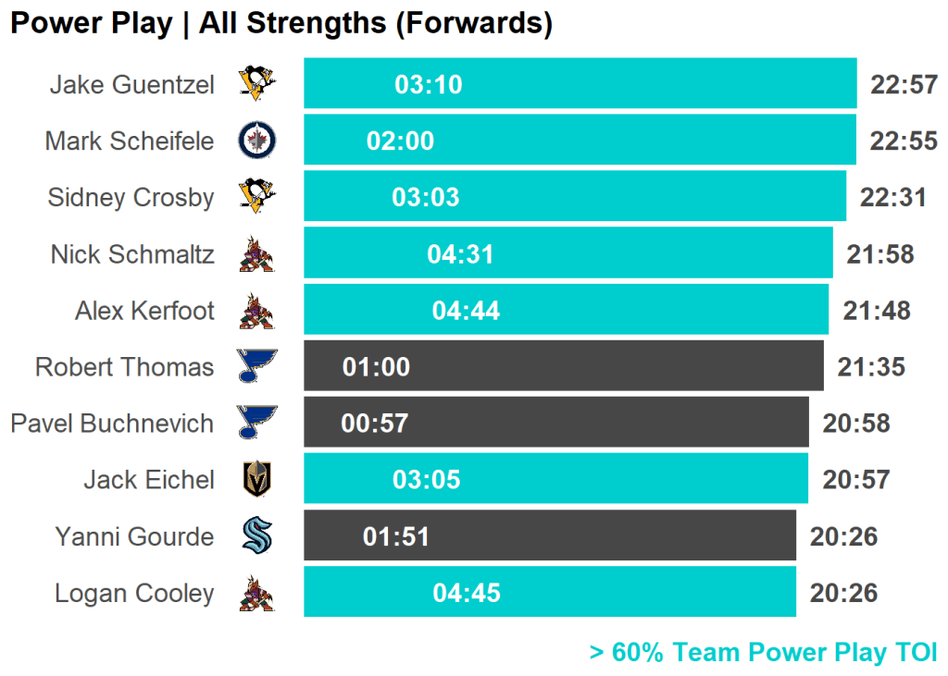Click the Yanni Gourde player name
Image resolution: width=948 pixels, height=676 pixels.
tap(134, 536)
